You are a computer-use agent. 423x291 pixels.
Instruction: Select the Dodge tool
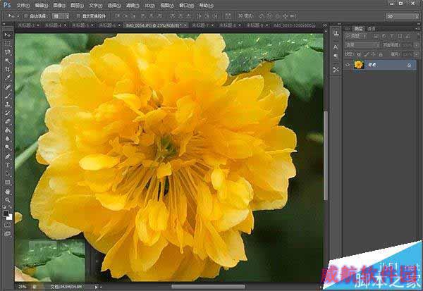click(8, 147)
